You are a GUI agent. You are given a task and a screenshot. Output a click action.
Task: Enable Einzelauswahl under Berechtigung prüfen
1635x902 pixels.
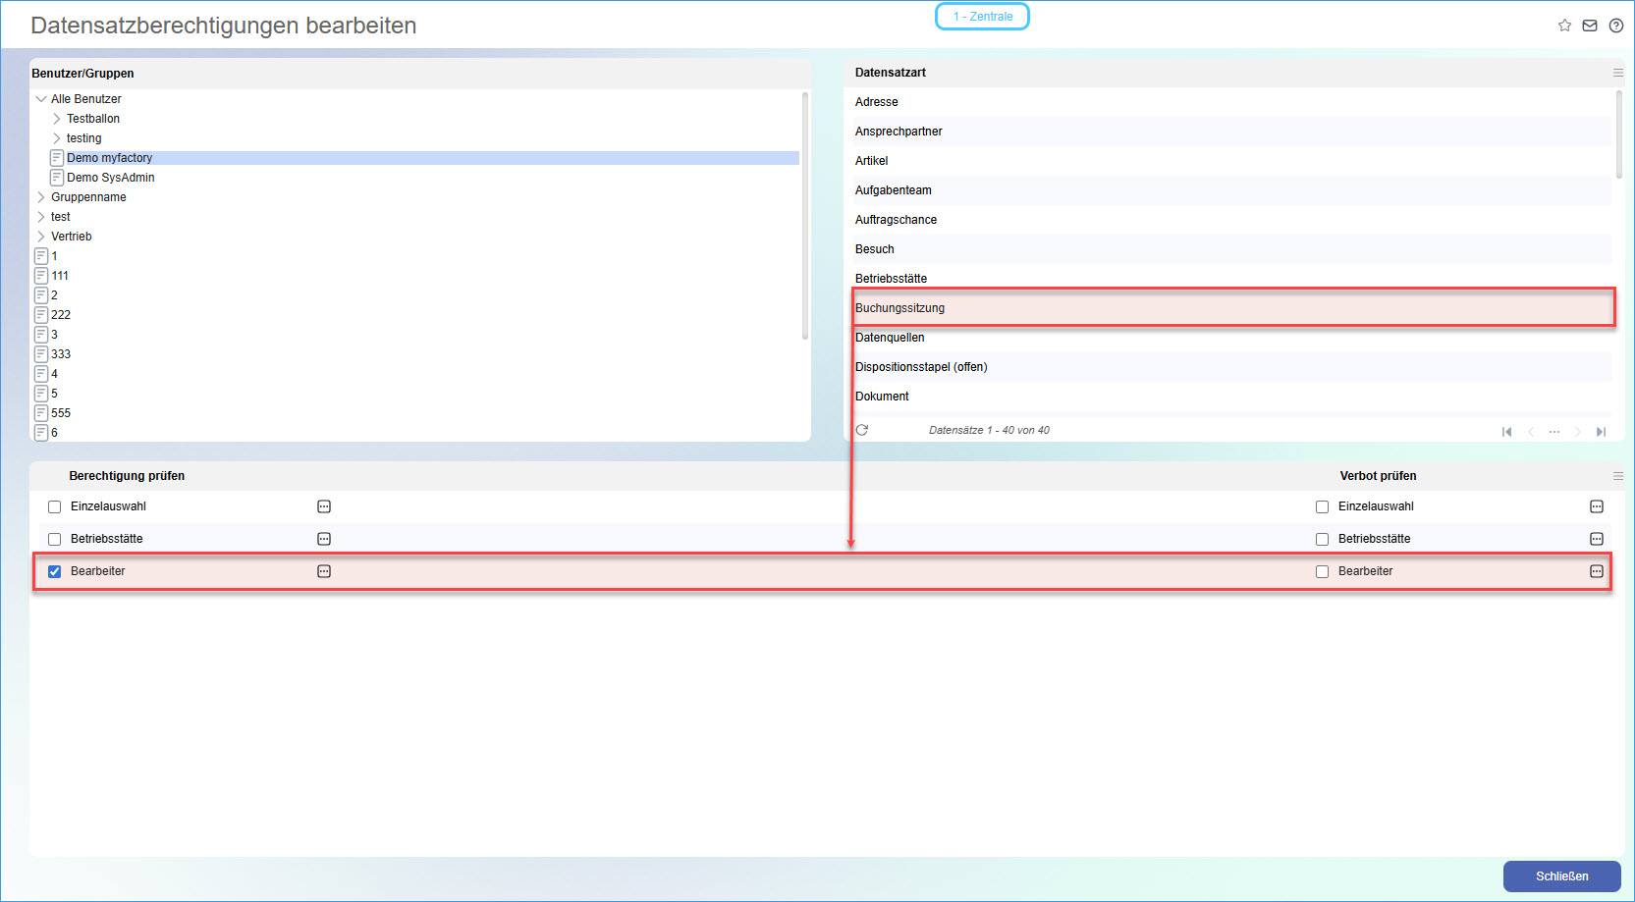[x=55, y=507]
